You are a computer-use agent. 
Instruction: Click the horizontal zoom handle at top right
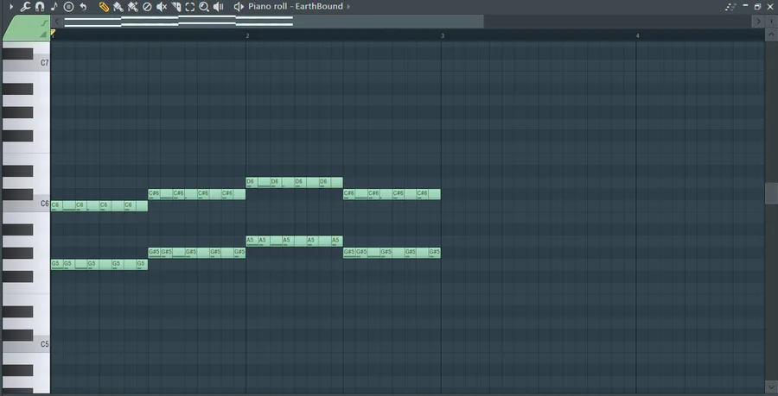(x=772, y=22)
